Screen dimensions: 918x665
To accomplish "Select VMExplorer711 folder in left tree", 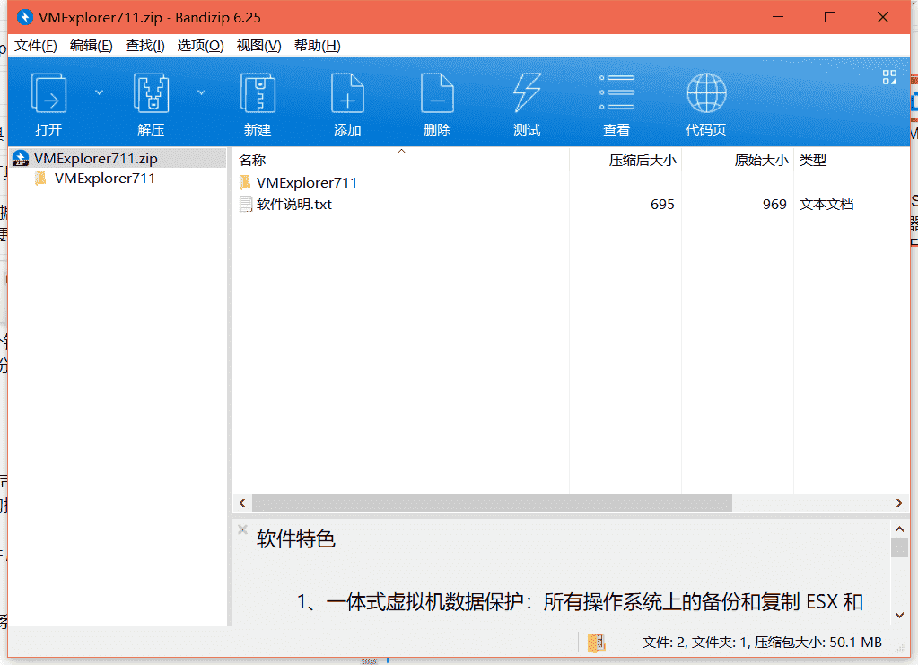I will (105, 178).
